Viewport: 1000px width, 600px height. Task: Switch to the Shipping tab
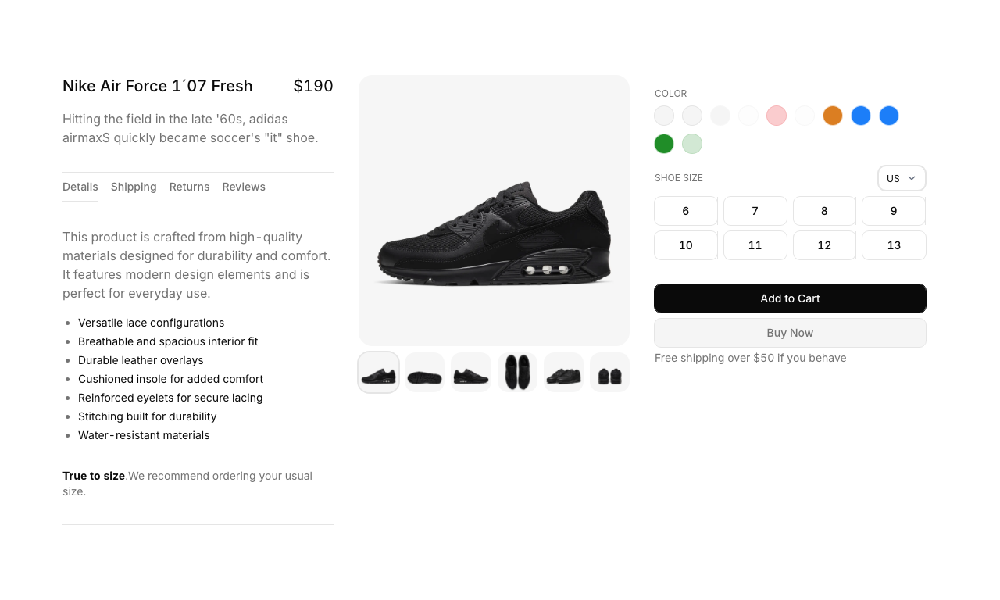134,187
